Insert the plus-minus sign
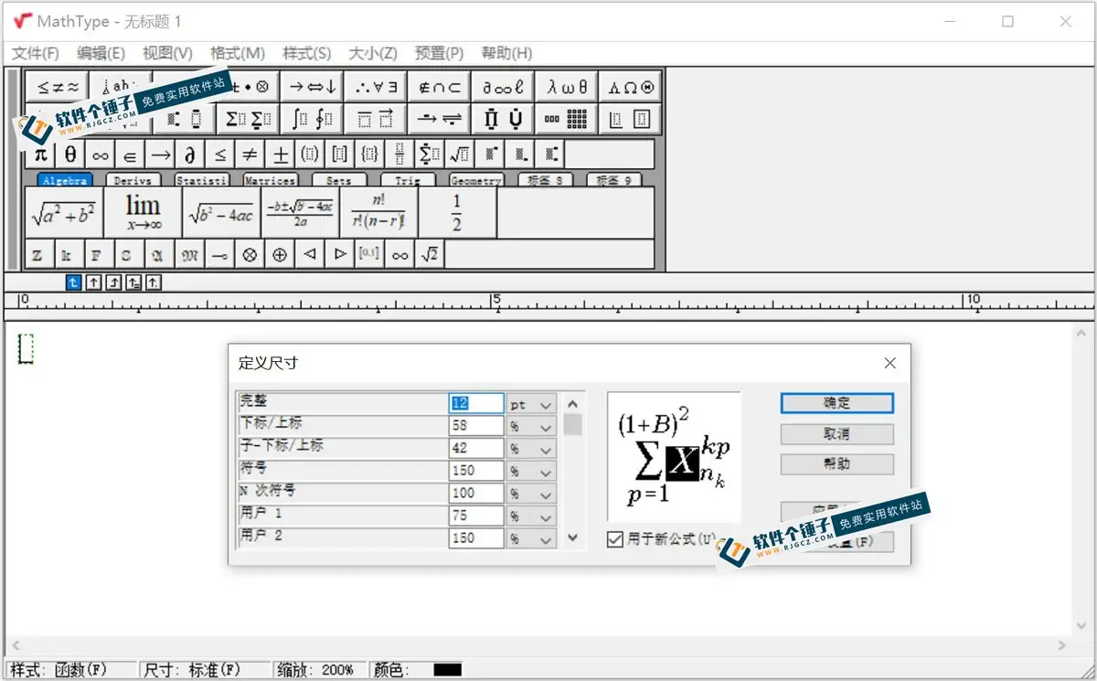The image size is (1097, 681). click(280, 154)
